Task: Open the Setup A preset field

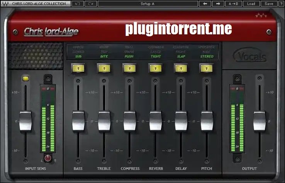Action: coord(148,3)
